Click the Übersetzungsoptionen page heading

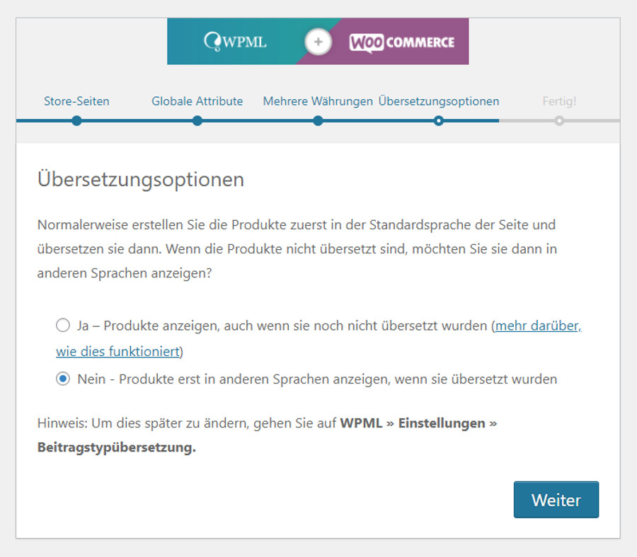click(x=141, y=179)
